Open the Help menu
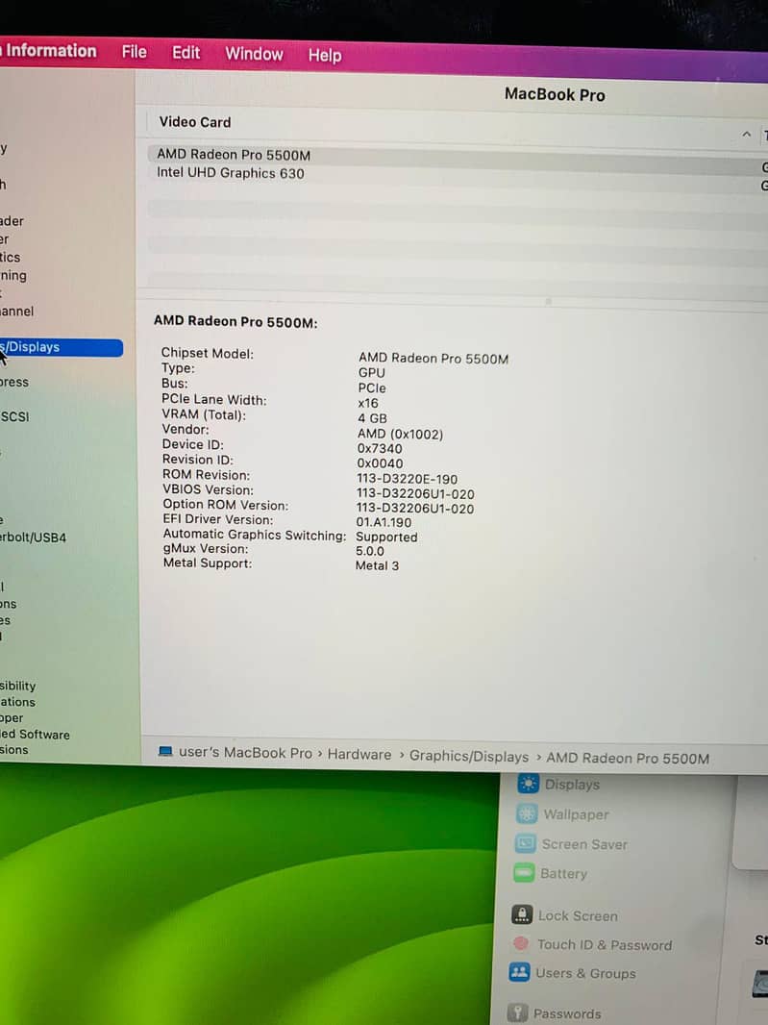 325,56
